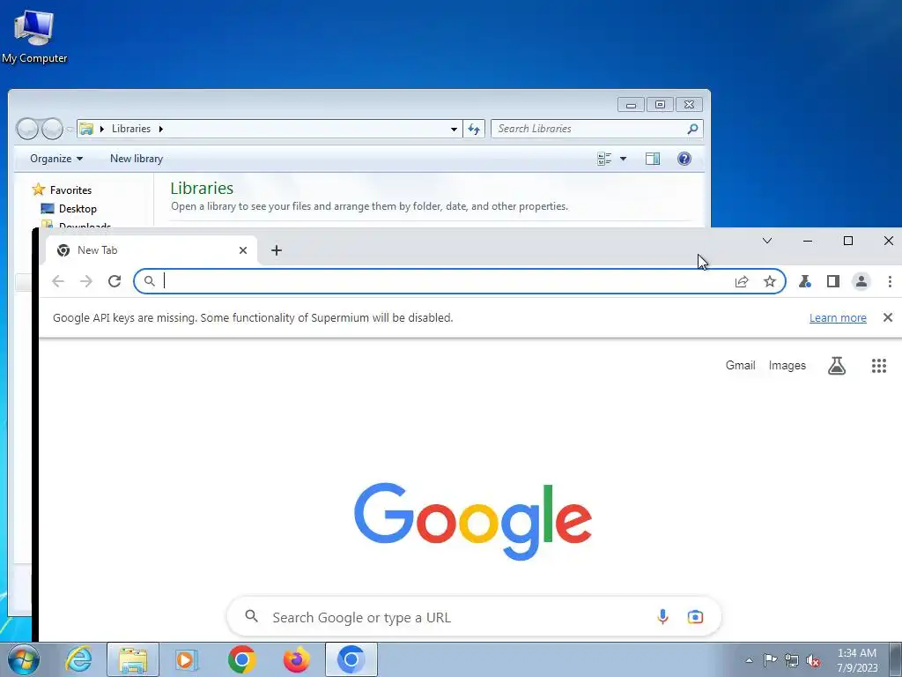
Task: Open Gmail link
Action: click(740, 366)
